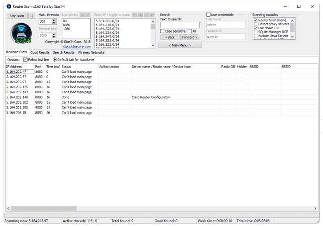Viewport: 323px width, 226px height.
Task: Click the Router Scan logo image
Action: (x=21, y=34)
